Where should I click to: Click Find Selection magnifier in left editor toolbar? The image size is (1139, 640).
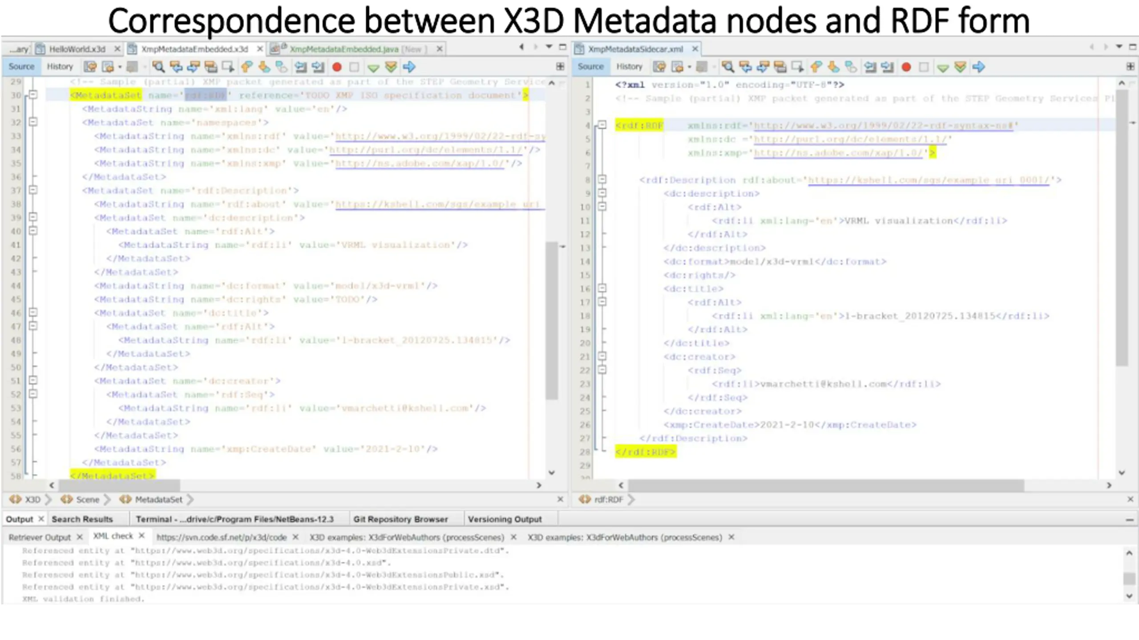pyautogui.click(x=158, y=67)
